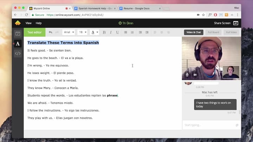The width and height of the screenshot is (253, 142).
Task: Align text to the right
Action: [168, 32]
